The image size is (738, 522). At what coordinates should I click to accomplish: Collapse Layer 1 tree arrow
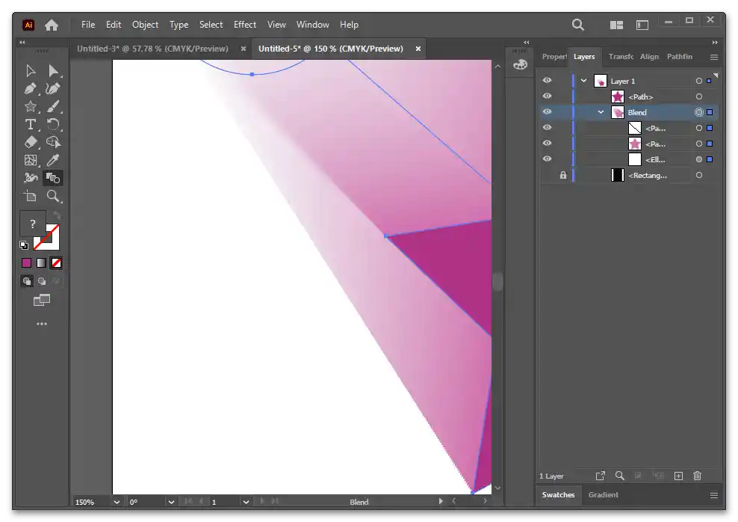(x=584, y=81)
